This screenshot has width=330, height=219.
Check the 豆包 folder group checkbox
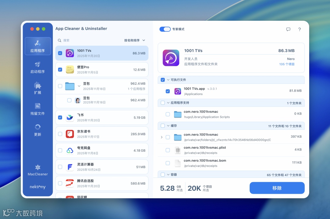point(60,86)
